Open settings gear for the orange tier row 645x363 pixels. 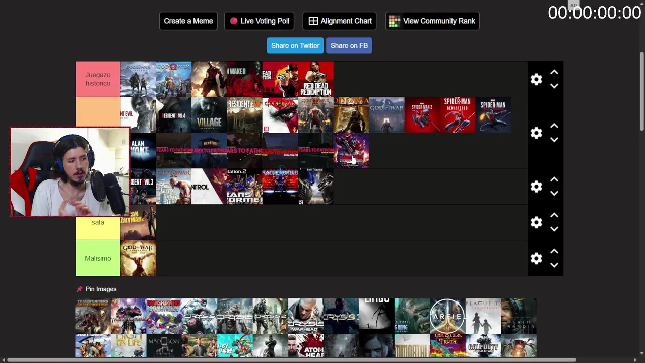click(x=536, y=133)
